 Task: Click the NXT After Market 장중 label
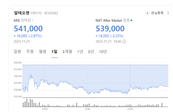(112, 20)
